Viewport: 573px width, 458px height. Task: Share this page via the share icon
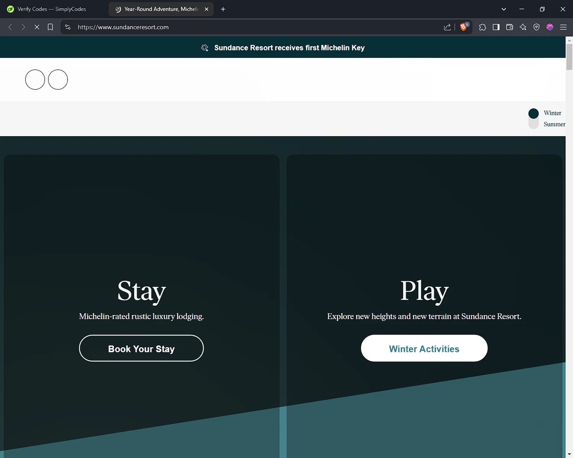coord(447,27)
